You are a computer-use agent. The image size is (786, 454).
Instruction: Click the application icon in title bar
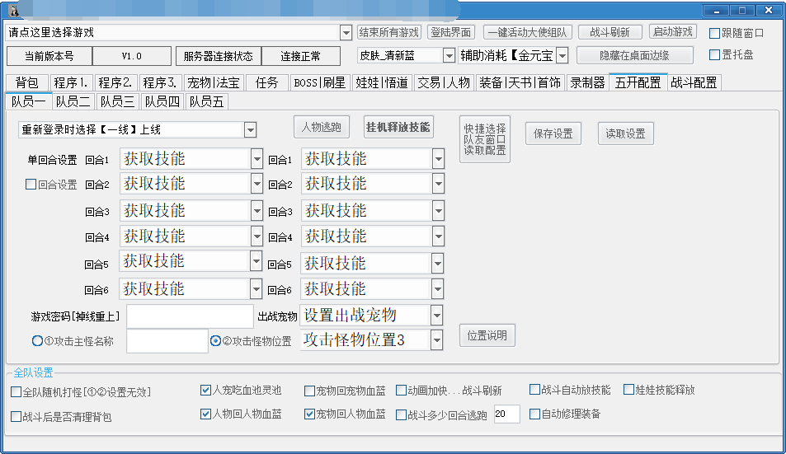(13, 10)
